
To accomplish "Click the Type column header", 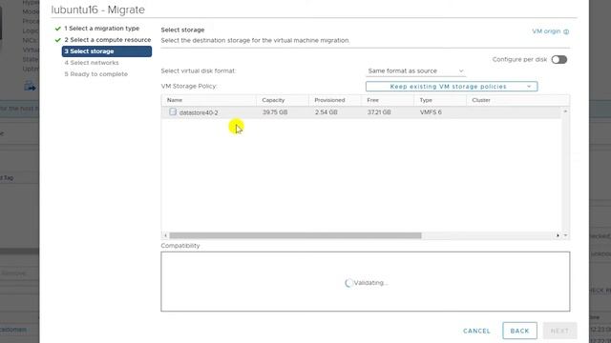I will [x=426, y=100].
